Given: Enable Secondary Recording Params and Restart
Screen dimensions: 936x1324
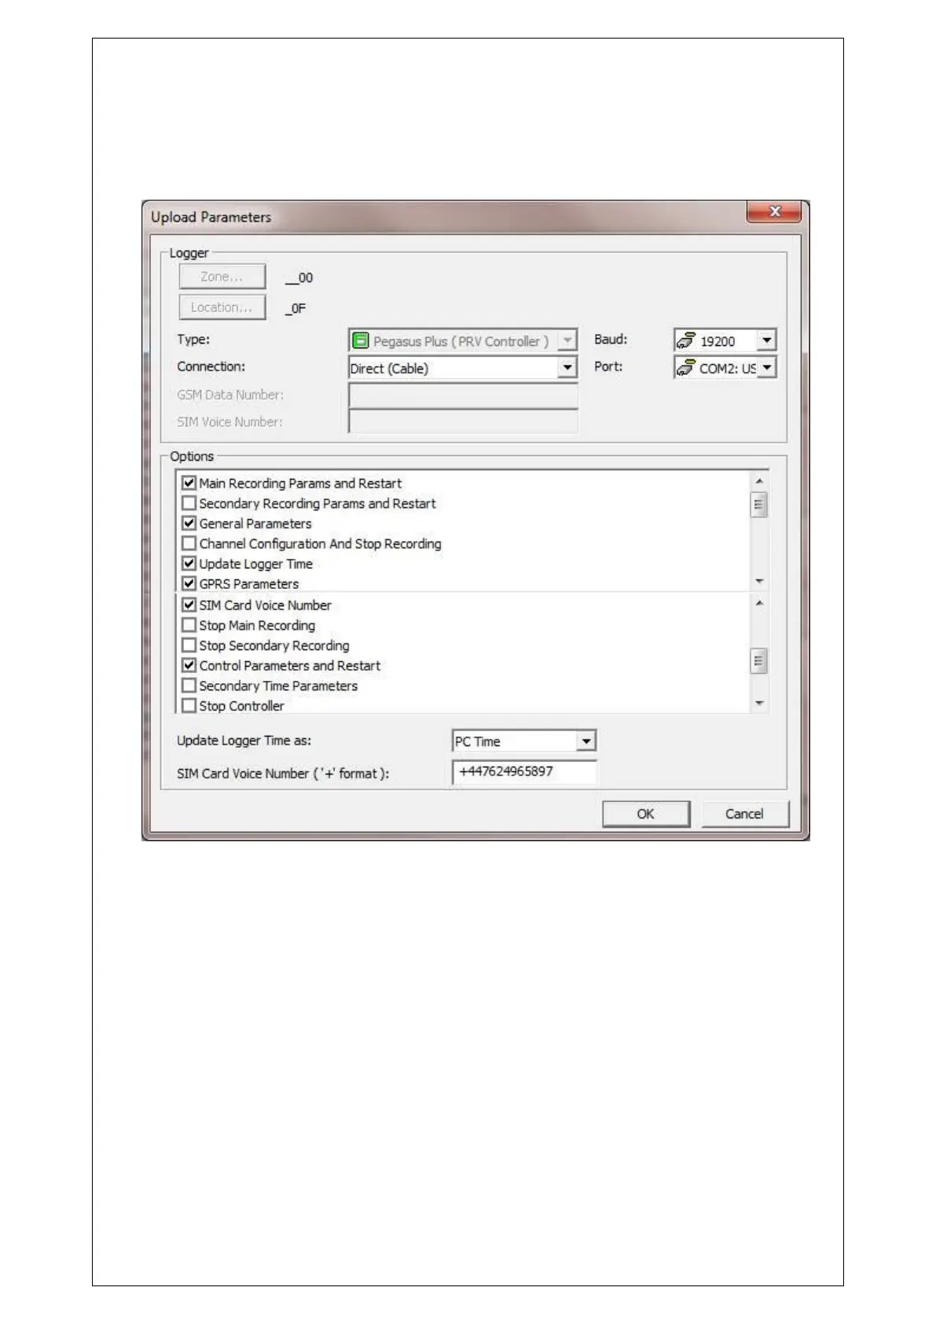Looking at the screenshot, I should pos(189,503).
